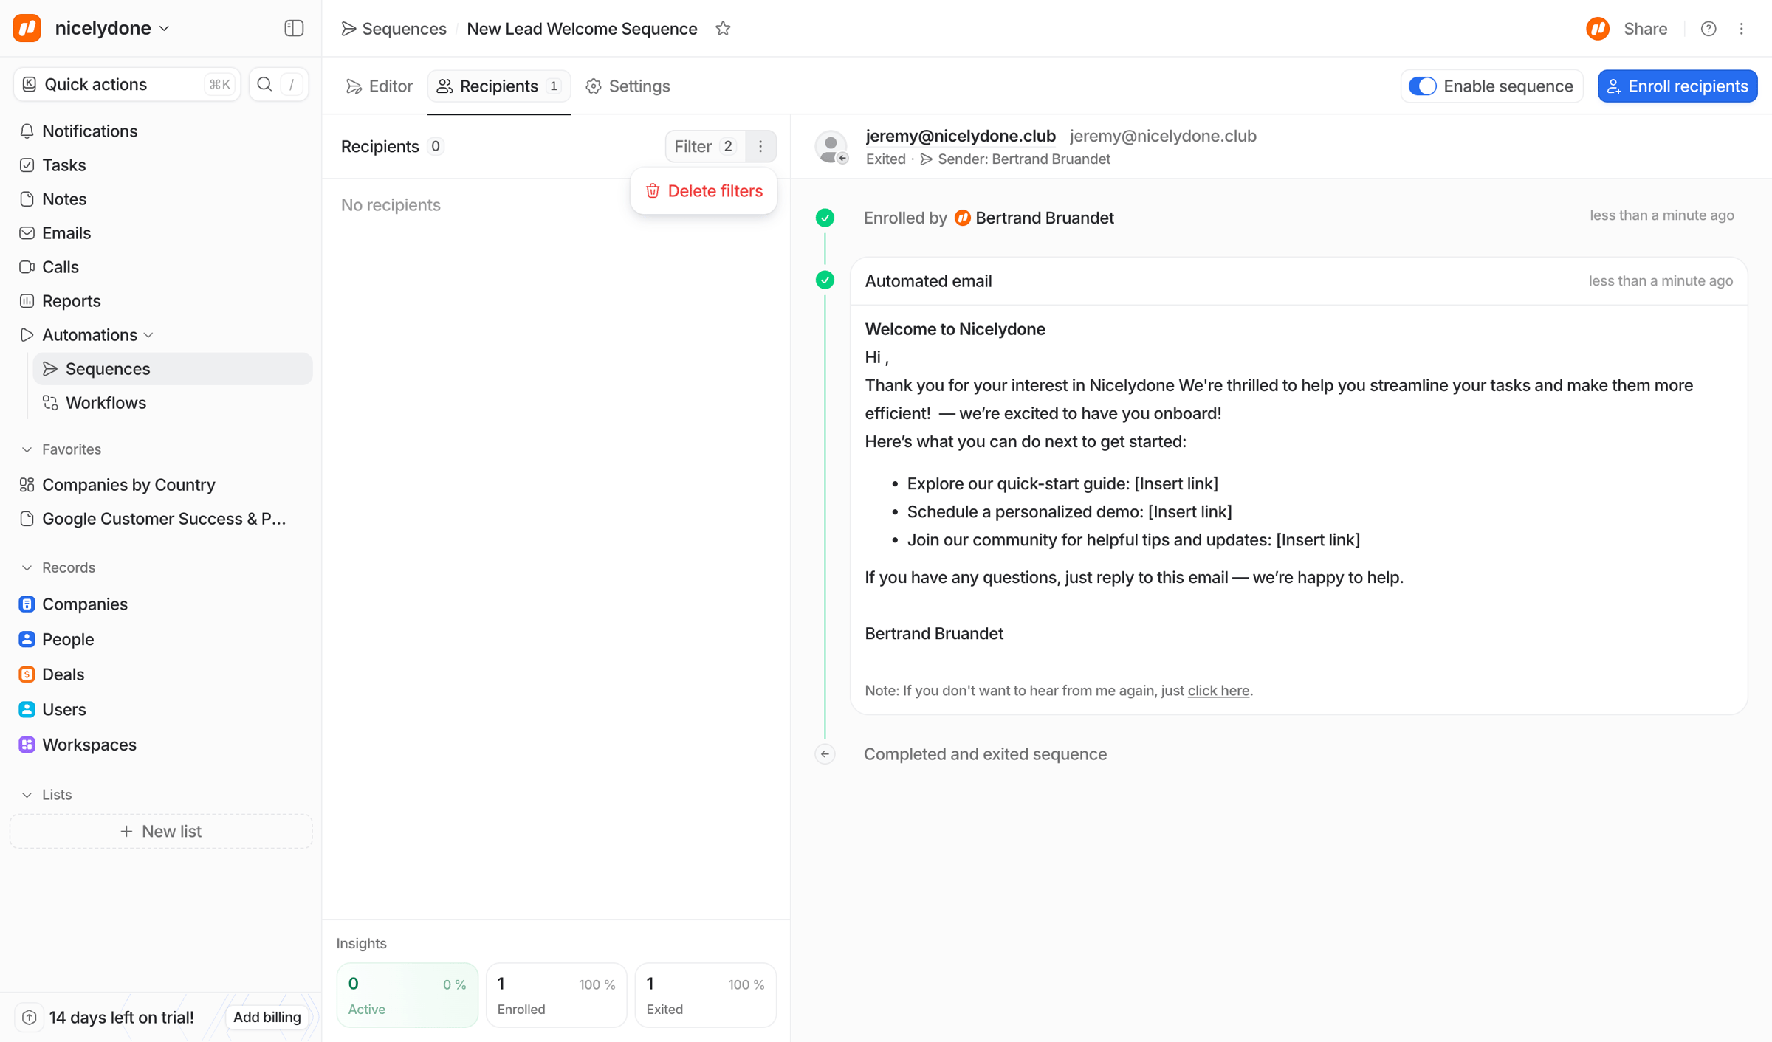Click the Automated email step header

[1299, 281]
